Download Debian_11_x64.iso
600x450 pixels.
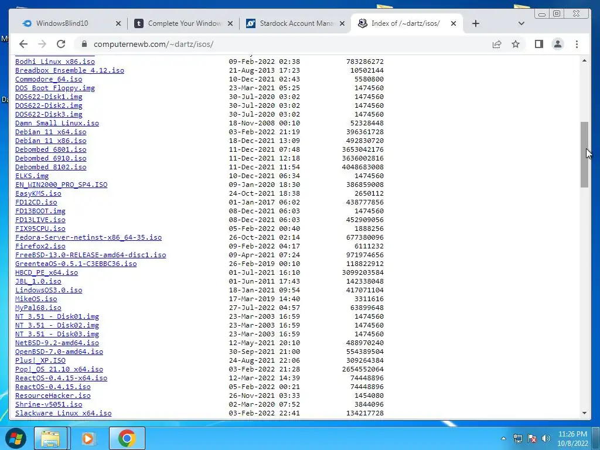(51, 132)
